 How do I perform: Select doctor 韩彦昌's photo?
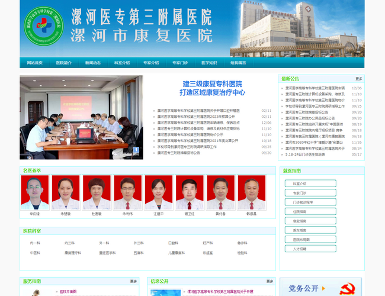(252, 193)
